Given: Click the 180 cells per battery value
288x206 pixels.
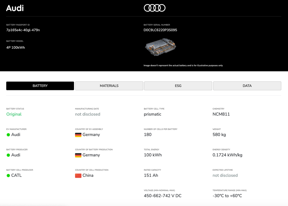Looking at the screenshot, I should click(148, 134).
